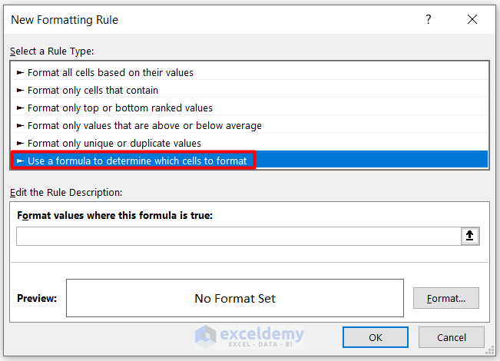Click the Help question mark icon
This screenshot has width=500, height=361.
click(429, 19)
